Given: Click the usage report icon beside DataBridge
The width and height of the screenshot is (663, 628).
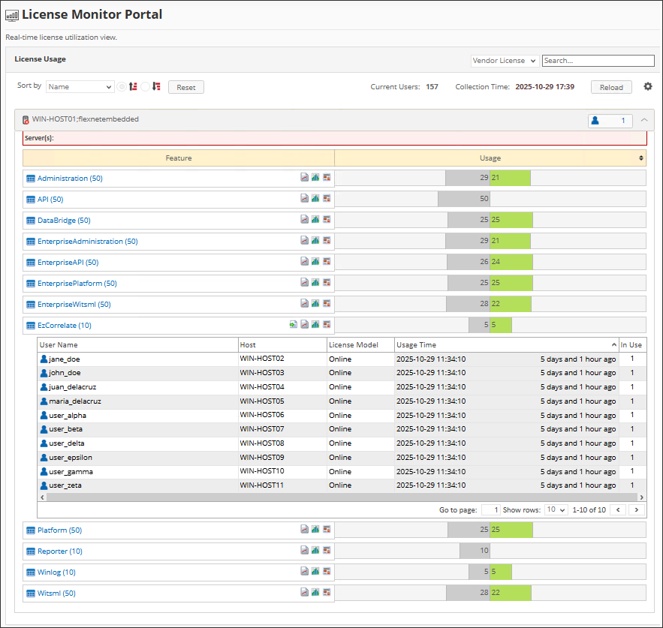Looking at the screenshot, I should pos(327,219).
